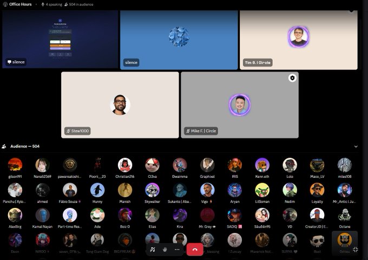Open Boiz O's audience avatar
The width and height of the screenshot is (368, 260).
(x=125, y=215)
